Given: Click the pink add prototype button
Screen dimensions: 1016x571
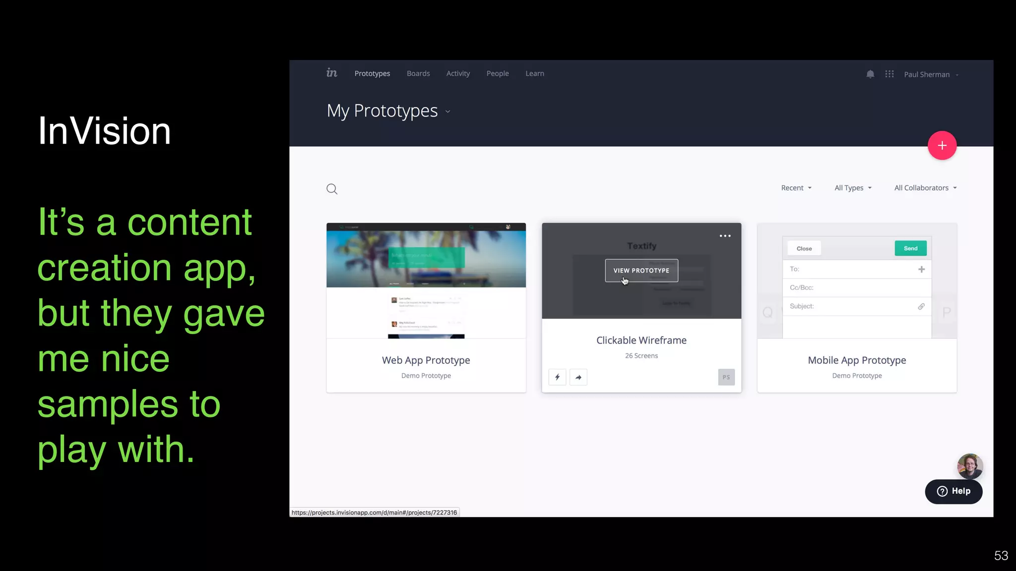Looking at the screenshot, I should pyautogui.click(x=942, y=145).
